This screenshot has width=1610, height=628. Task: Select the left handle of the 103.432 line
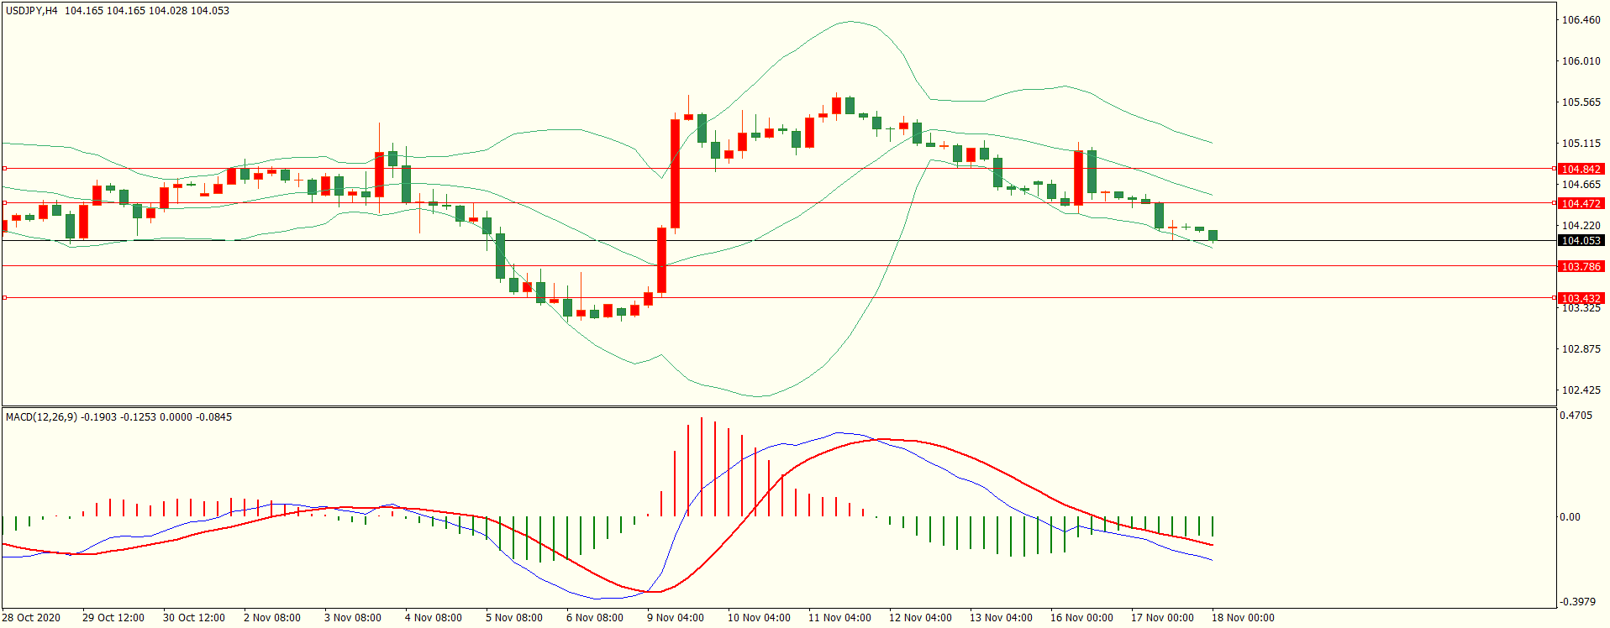pos(4,298)
